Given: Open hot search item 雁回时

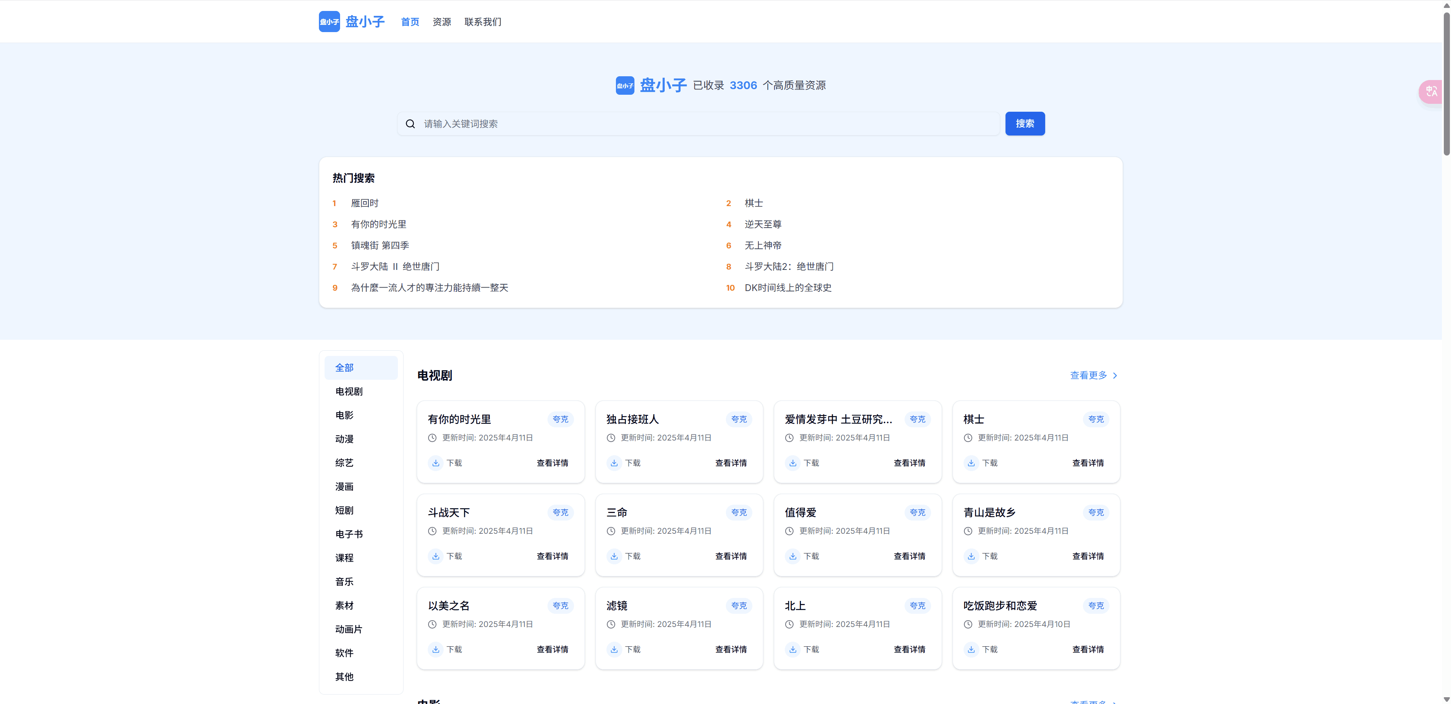Looking at the screenshot, I should (364, 203).
